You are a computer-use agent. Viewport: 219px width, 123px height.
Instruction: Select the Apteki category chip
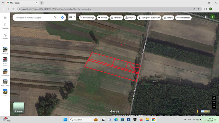point(168,17)
